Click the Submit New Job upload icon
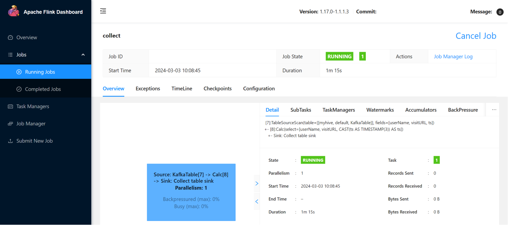This screenshot has width=510, height=227. (11, 141)
